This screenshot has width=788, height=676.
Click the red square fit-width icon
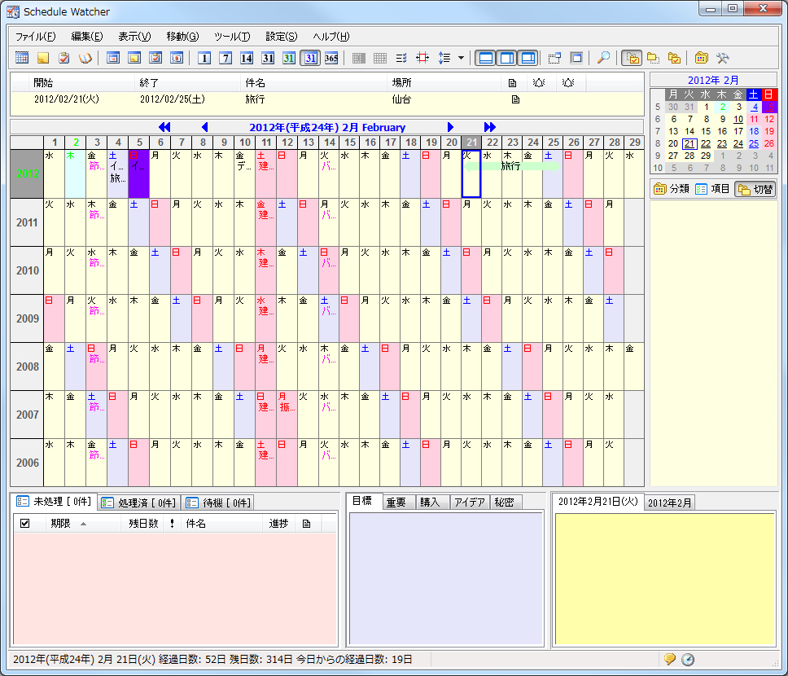[x=422, y=58]
